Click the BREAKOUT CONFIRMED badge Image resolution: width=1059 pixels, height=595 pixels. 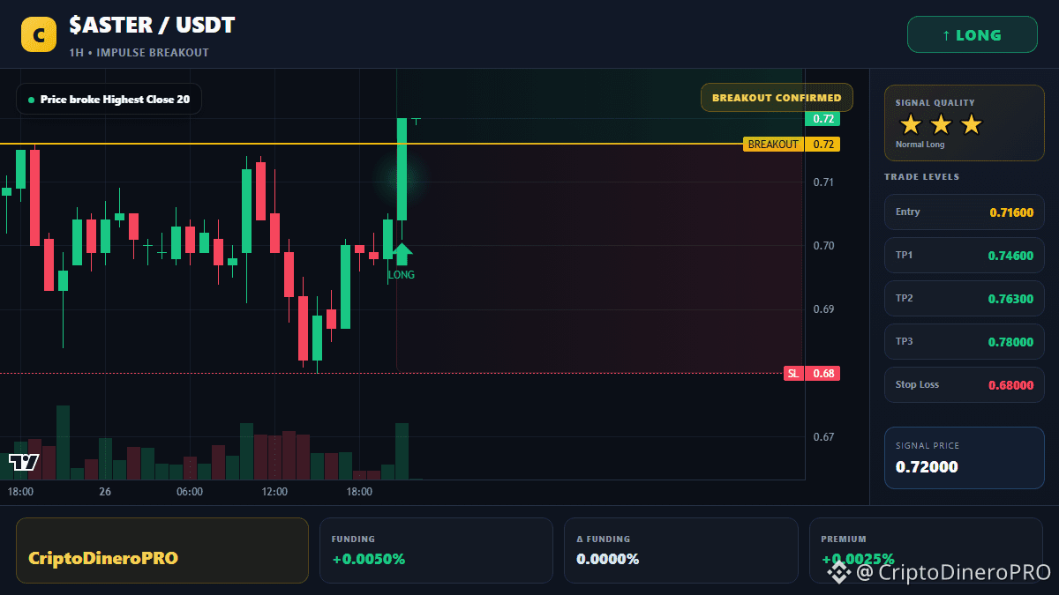point(777,98)
